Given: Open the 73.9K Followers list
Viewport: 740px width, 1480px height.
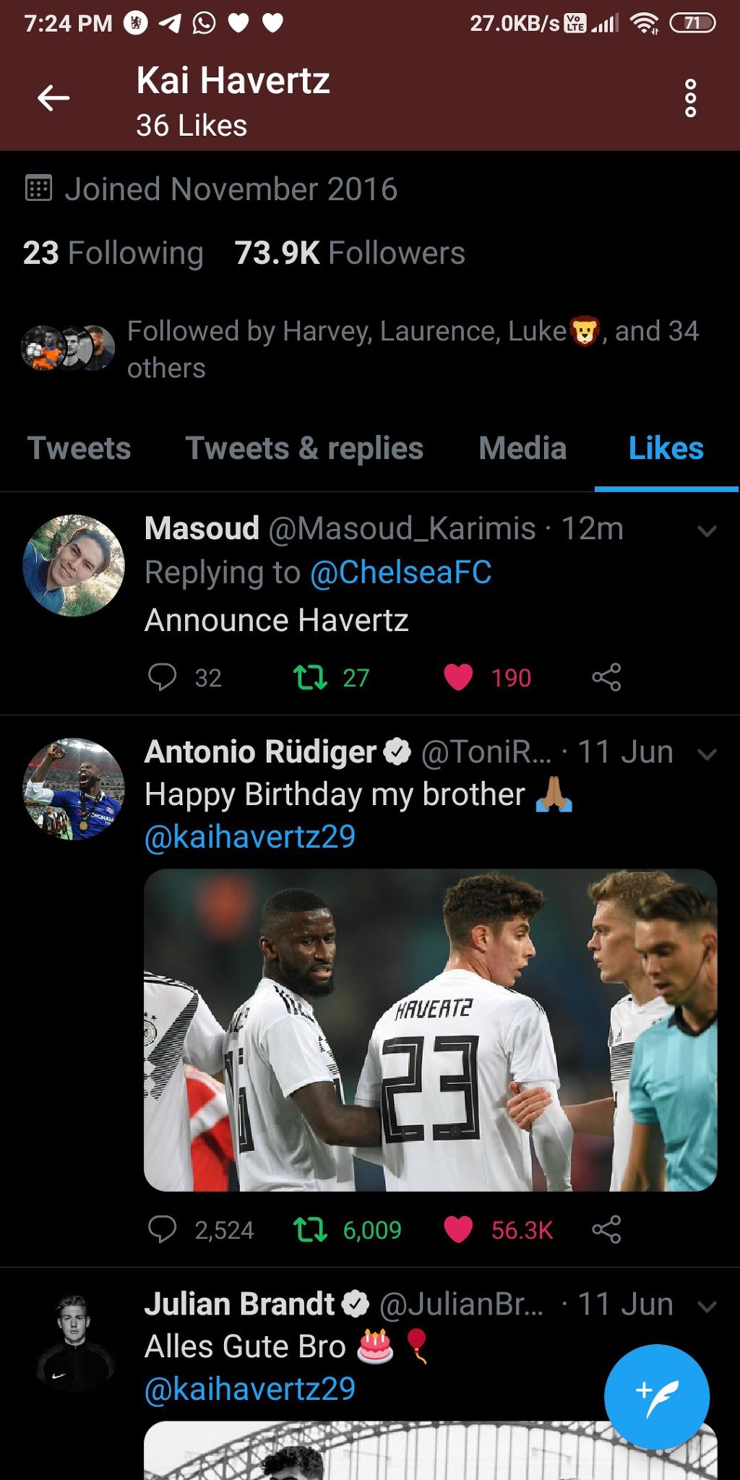Looking at the screenshot, I should click(x=350, y=253).
